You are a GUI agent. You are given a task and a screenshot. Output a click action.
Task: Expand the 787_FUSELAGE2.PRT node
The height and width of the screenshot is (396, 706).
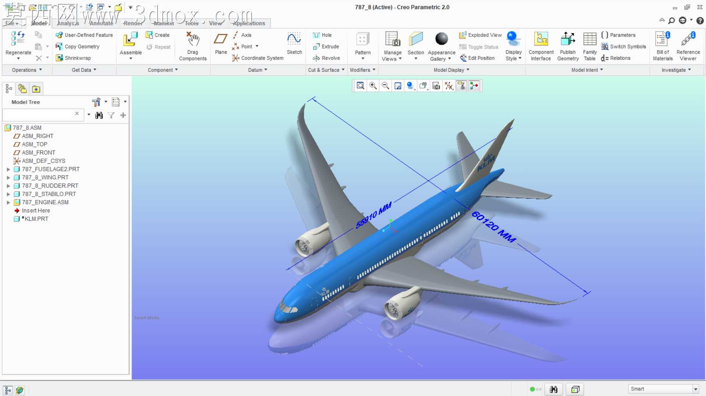click(x=8, y=169)
